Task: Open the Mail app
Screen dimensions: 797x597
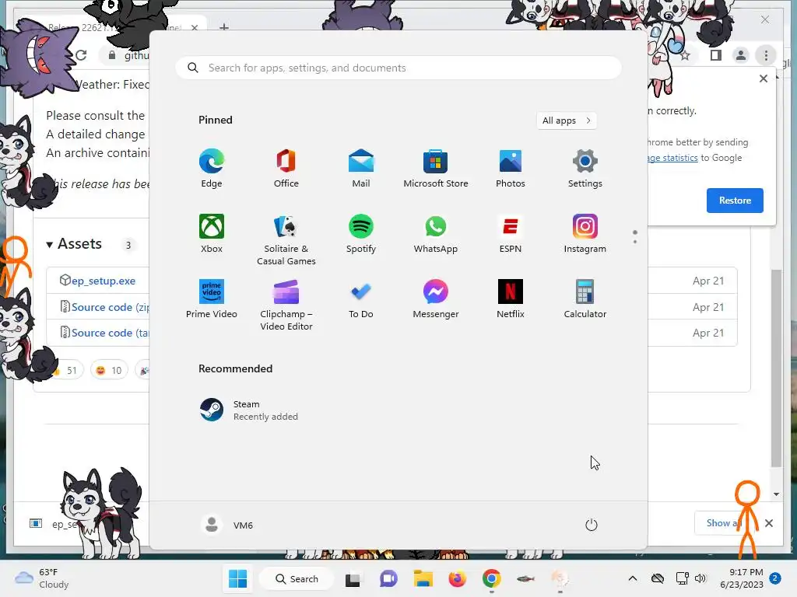Action: [x=361, y=169]
